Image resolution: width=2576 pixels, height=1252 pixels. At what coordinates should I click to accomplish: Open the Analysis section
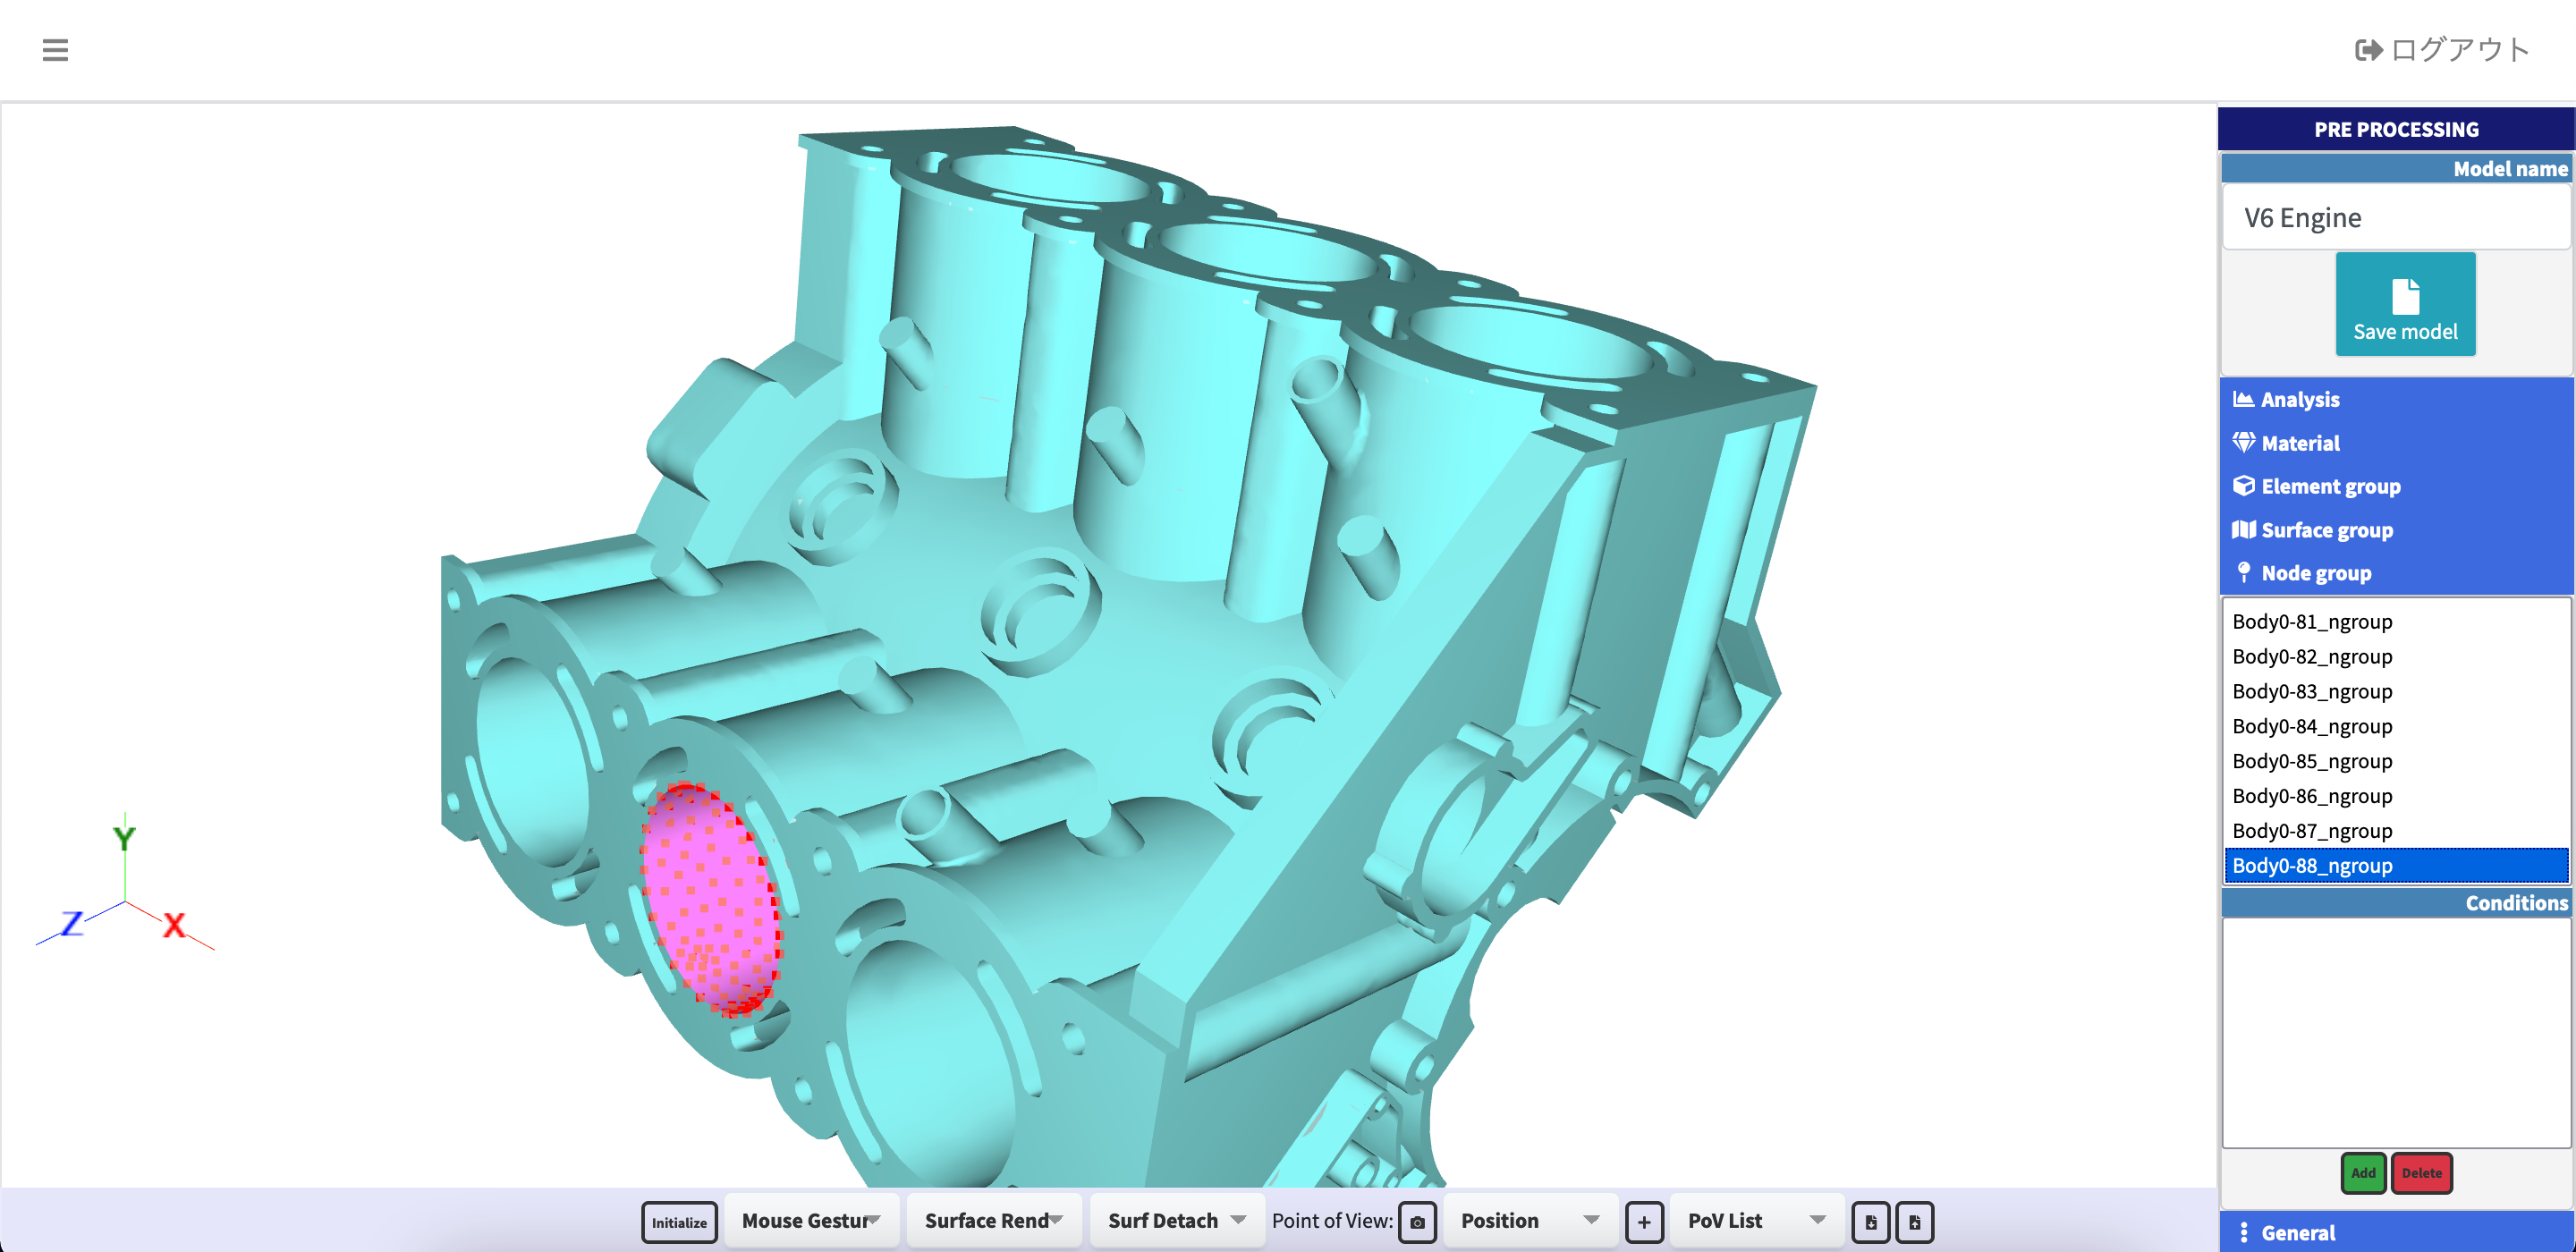point(2299,399)
